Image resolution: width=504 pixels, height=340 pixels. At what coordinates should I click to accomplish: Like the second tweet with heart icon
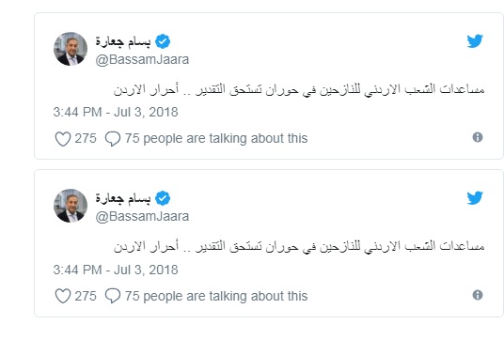pyautogui.click(x=63, y=296)
